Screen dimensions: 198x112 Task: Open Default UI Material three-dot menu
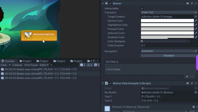pos(197,107)
